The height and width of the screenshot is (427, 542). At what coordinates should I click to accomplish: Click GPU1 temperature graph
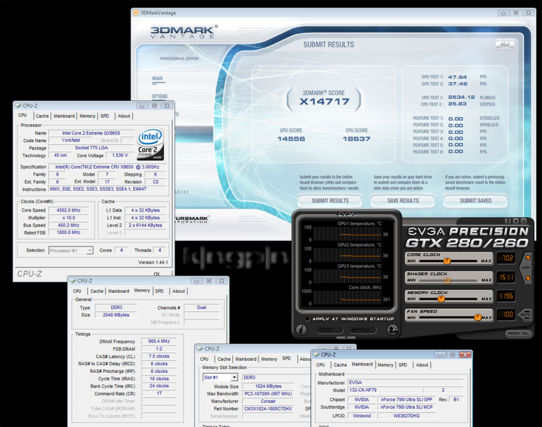(x=347, y=234)
